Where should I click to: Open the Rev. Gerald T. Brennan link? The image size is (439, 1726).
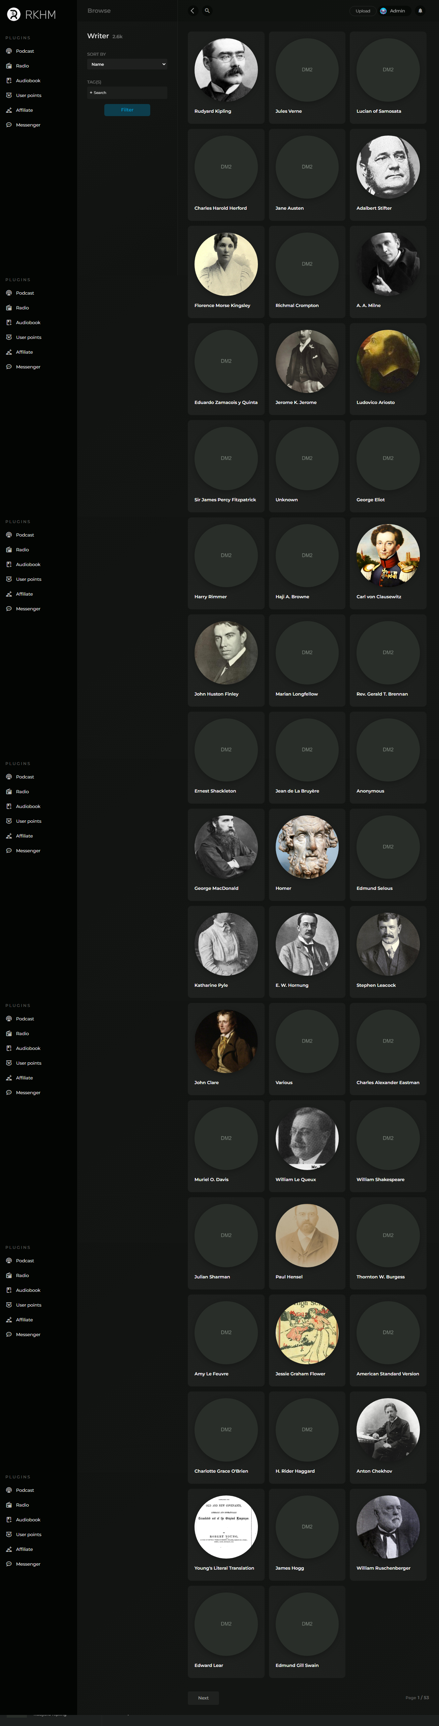[382, 694]
